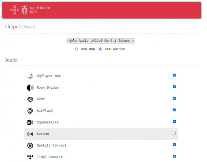Click the Scream broadcast icon
This screenshot has width=207, height=162.
pos(30,134)
